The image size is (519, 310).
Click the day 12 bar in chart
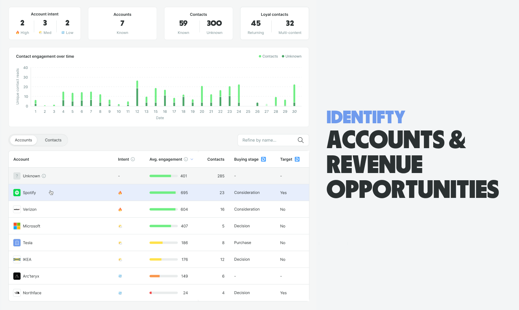(x=137, y=94)
